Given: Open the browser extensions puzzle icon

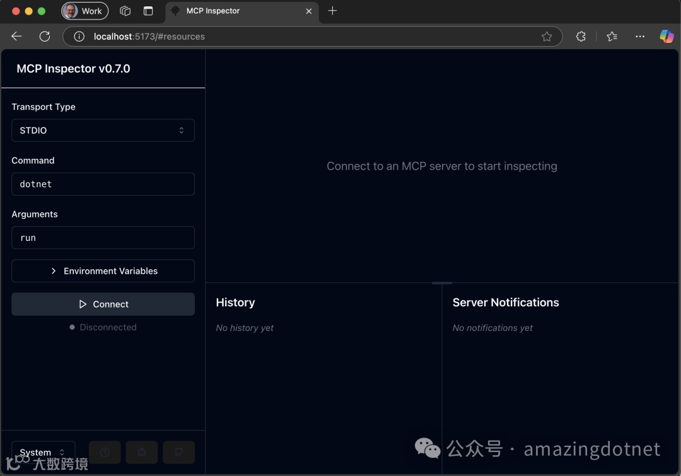Looking at the screenshot, I should [581, 37].
